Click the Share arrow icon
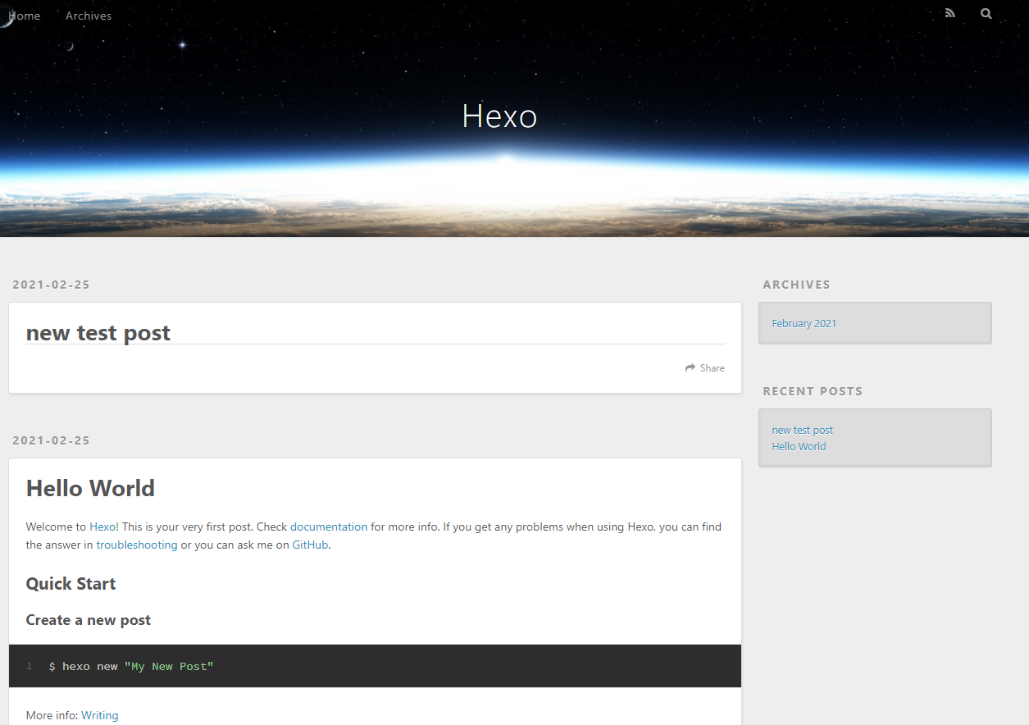This screenshot has width=1029, height=725. tap(690, 368)
